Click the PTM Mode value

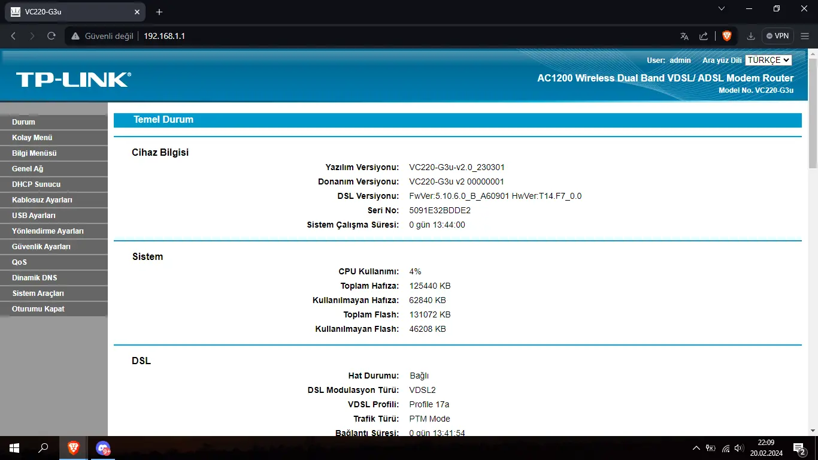pyautogui.click(x=430, y=419)
